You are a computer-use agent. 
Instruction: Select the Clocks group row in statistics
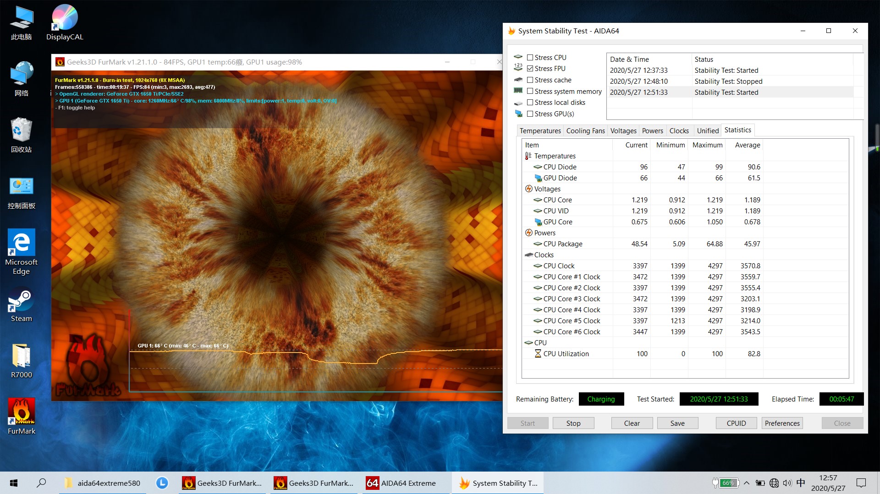click(544, 255)
